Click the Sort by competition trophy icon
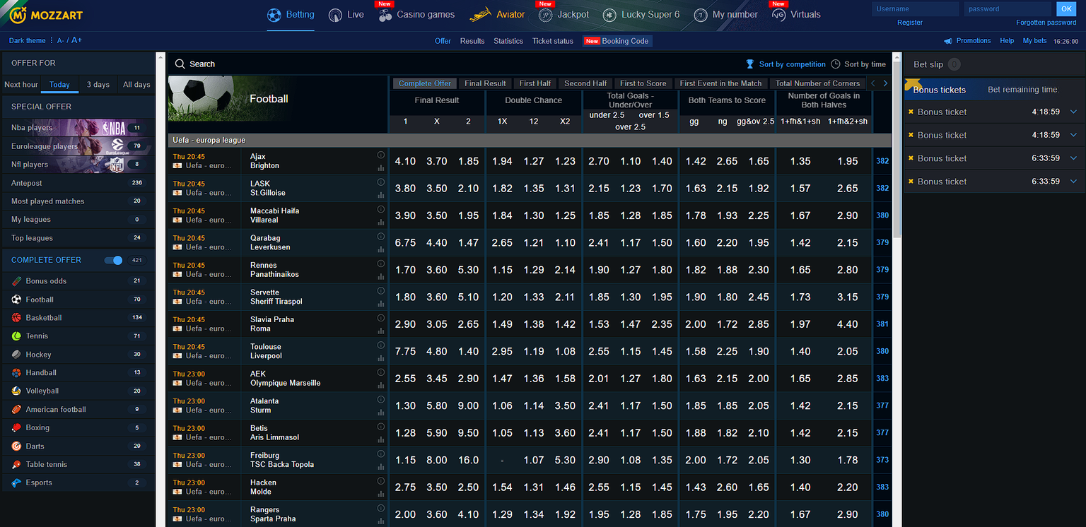Viewport: 1086px width, 527px height. tap(750, 64)
